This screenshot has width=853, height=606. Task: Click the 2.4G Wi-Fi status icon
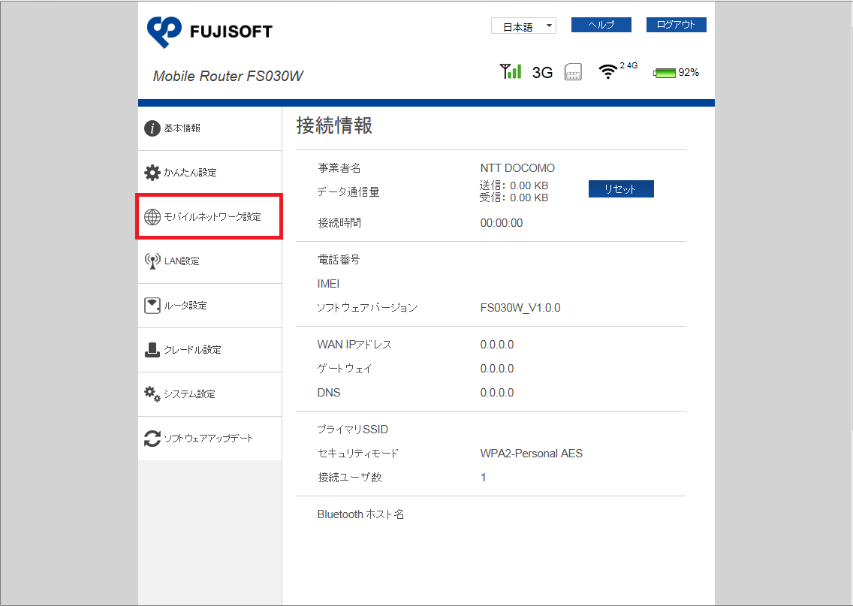pyautogui.click(x=608, y=71)
